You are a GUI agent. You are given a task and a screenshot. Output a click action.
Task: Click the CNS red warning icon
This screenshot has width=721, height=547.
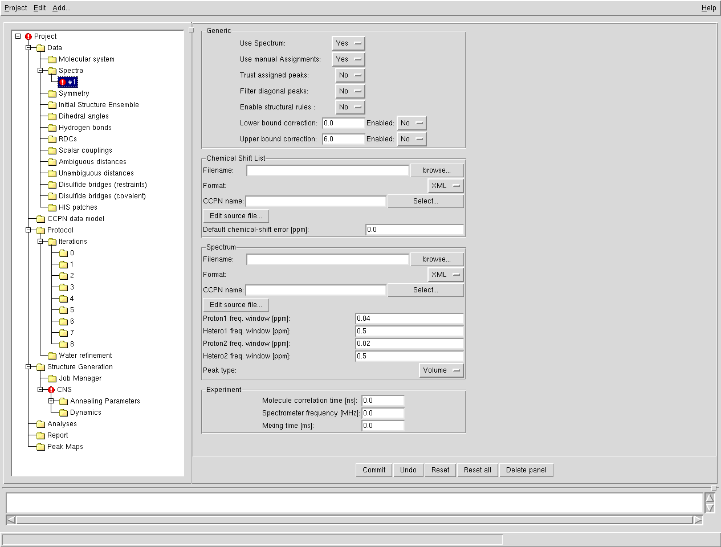[51, 390]
